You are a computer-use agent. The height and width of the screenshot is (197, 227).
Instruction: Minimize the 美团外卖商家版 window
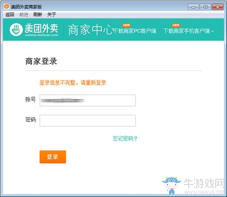[x=193, y=7]
